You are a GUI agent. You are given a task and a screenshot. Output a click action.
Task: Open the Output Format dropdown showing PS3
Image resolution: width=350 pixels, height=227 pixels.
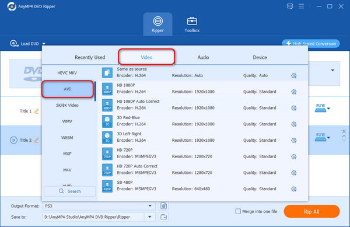click(99, 206)
